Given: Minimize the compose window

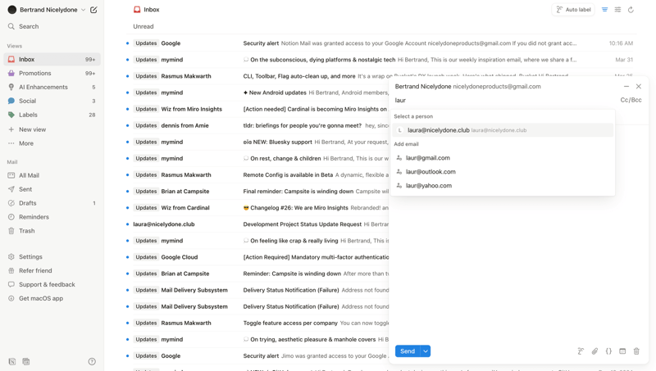Looking at the screenshot, I should 626,87.
